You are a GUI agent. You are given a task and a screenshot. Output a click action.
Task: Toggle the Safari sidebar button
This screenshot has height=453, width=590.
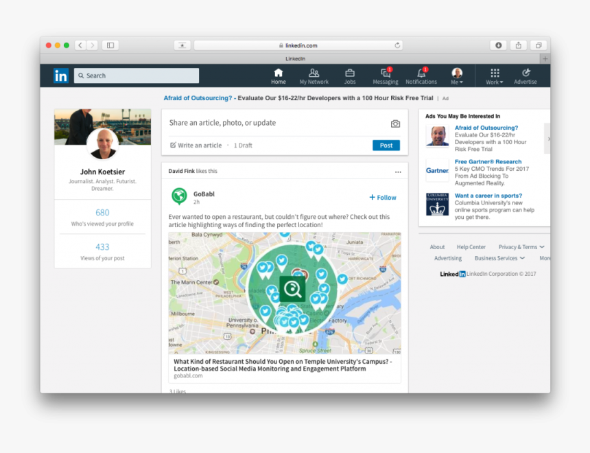point(110,45)
